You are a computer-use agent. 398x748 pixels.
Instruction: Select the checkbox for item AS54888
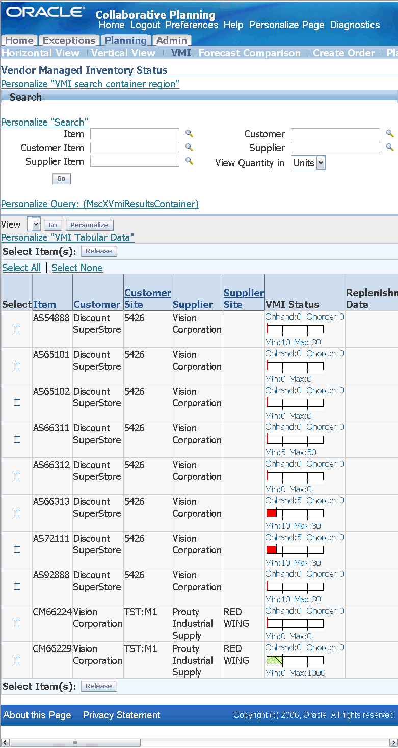click(x=17, y=329)
